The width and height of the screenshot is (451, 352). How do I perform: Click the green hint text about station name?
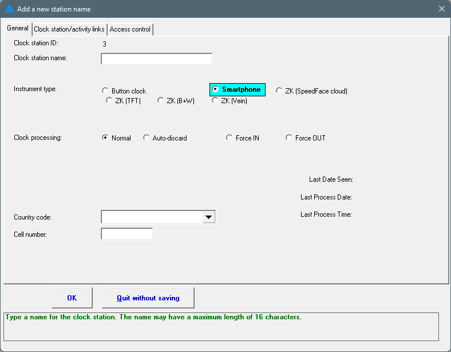153,317
